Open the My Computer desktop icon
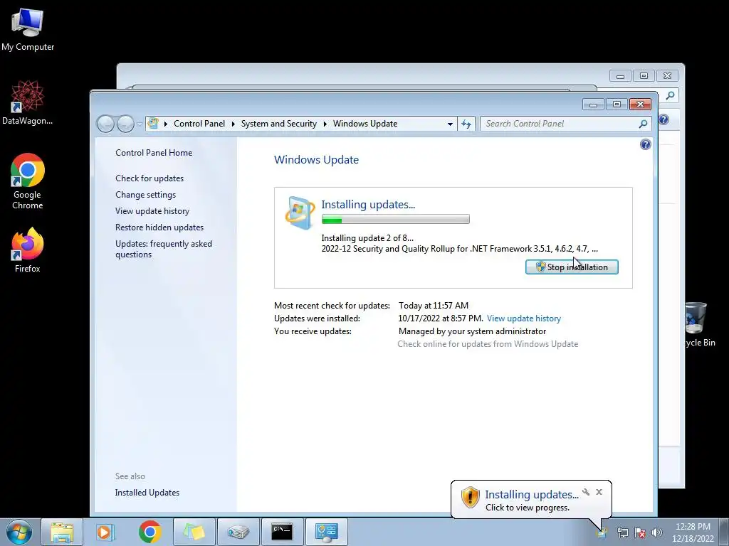 click(28, 30)
